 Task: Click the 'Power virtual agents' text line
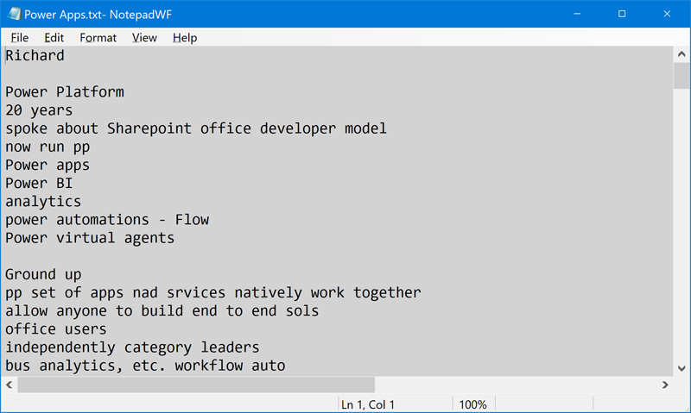click(90, 238)
